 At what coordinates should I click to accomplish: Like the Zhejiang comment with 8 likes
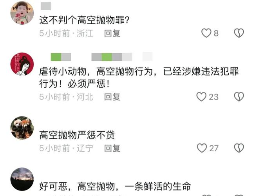[x=206, y=33]
